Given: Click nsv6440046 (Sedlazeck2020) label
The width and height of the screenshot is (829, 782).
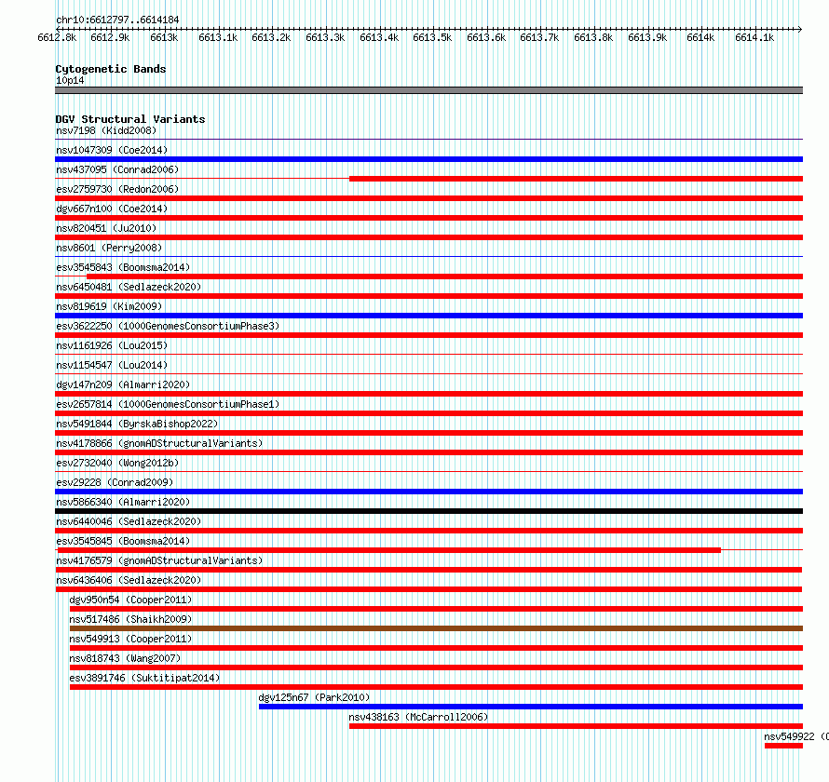Looking at the screenshot, I should (129, 521).
